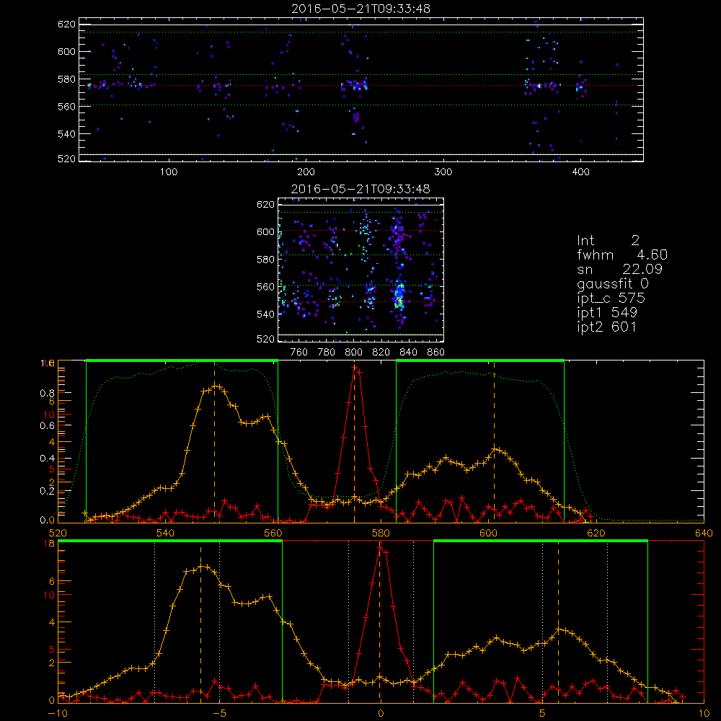The width and height of the screenshot is (721, 721).
Task: Click the highest orange curve peak in bottom plot
Action: (x=201, y=566)
